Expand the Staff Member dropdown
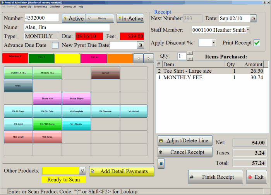 point(248,30)
